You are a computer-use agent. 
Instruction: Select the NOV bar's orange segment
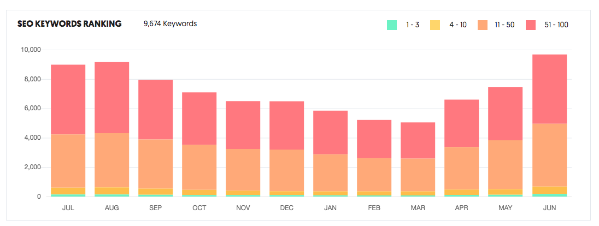coord(243,170)
